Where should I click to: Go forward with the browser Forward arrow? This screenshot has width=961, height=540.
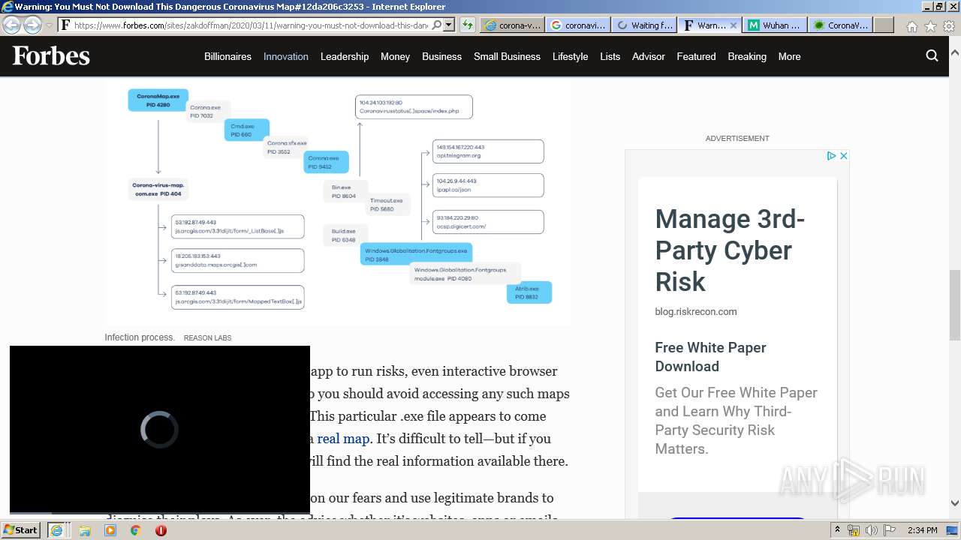(x=32, y=25)
